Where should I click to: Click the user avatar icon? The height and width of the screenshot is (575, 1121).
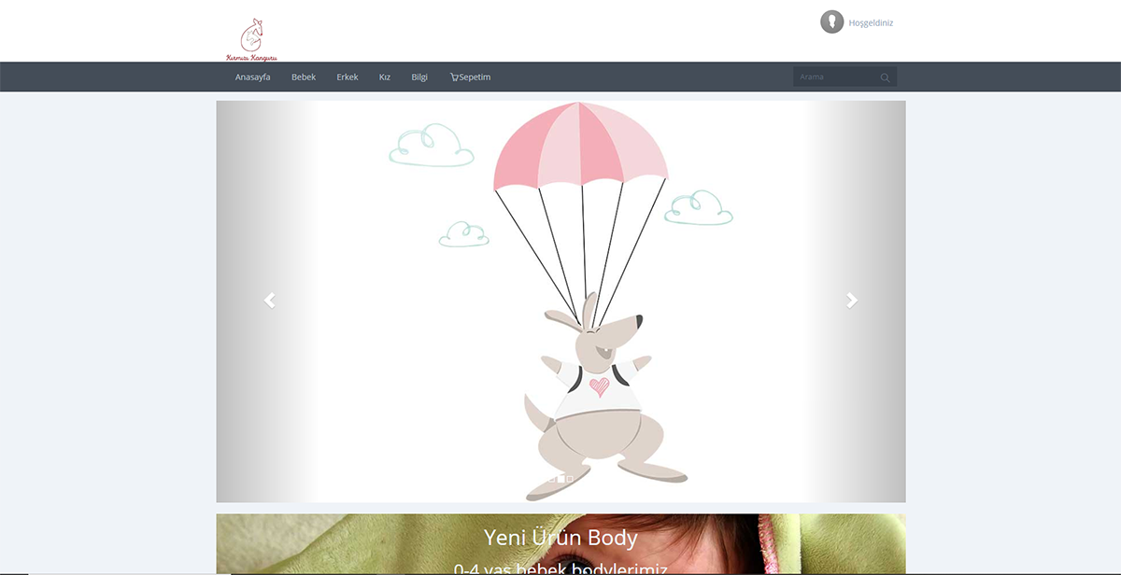831,22
